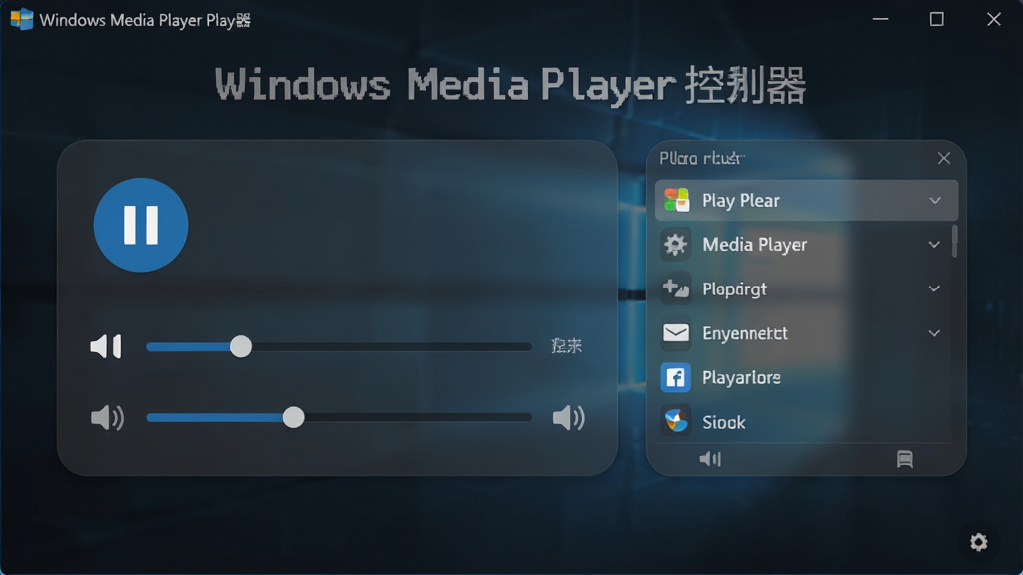Click the mute speaker icon beside upper slider
The image size is (1023, 575).
pos(106,346)
